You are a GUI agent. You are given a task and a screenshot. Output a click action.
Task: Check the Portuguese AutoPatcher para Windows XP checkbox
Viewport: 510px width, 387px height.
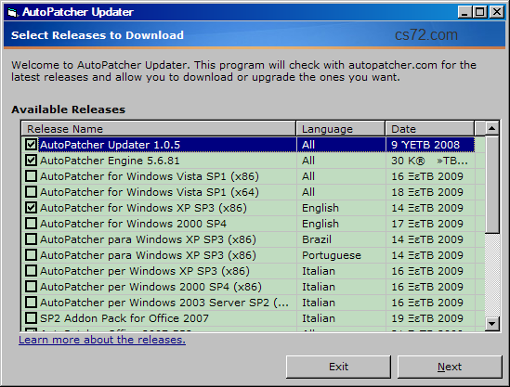[x=32, y=255]
